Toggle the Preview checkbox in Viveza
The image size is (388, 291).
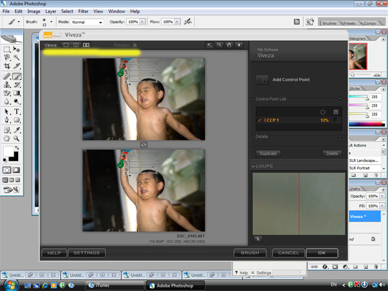click(135, 45)
